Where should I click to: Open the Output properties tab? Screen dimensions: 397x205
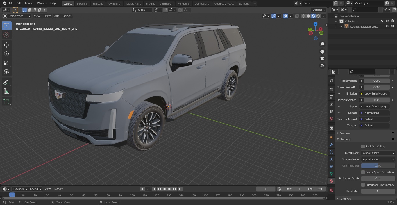pyautogui.click(x=331, y=97)
